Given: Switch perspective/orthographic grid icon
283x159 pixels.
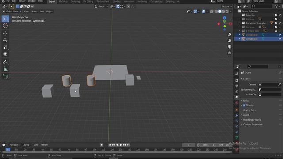Looking at the screenshot, I should click(229, 53).
